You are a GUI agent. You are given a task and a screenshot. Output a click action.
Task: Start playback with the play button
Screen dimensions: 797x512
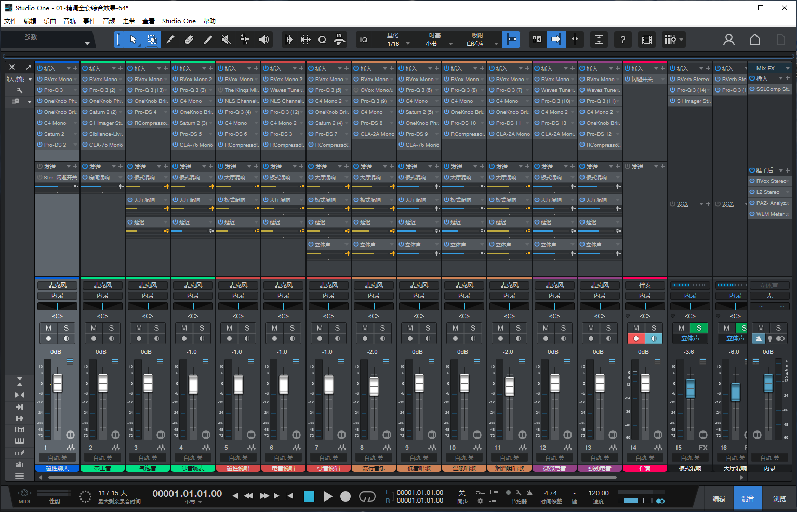pyautogui.click(x=328, y=496)
